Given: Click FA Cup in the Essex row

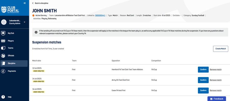Looking at the screenshot, I should coord(154,91).
